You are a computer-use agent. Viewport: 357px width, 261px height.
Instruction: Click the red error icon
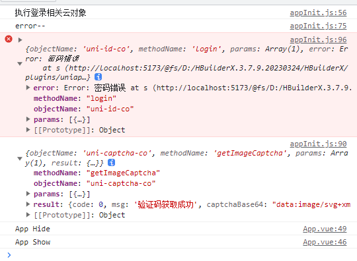tap(9, 39)
